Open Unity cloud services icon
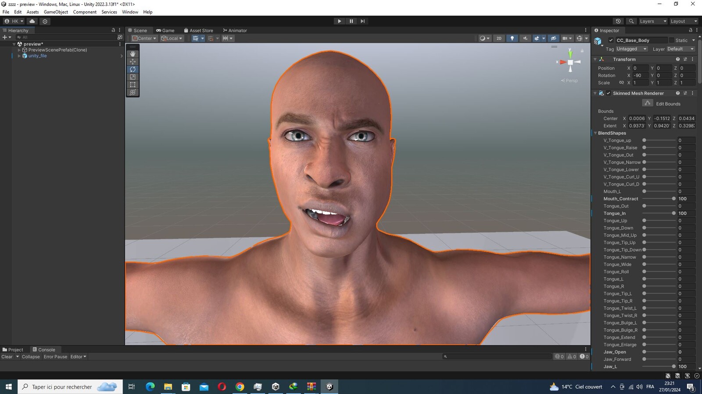Viewport: 702px width, 394px height. 32,21
